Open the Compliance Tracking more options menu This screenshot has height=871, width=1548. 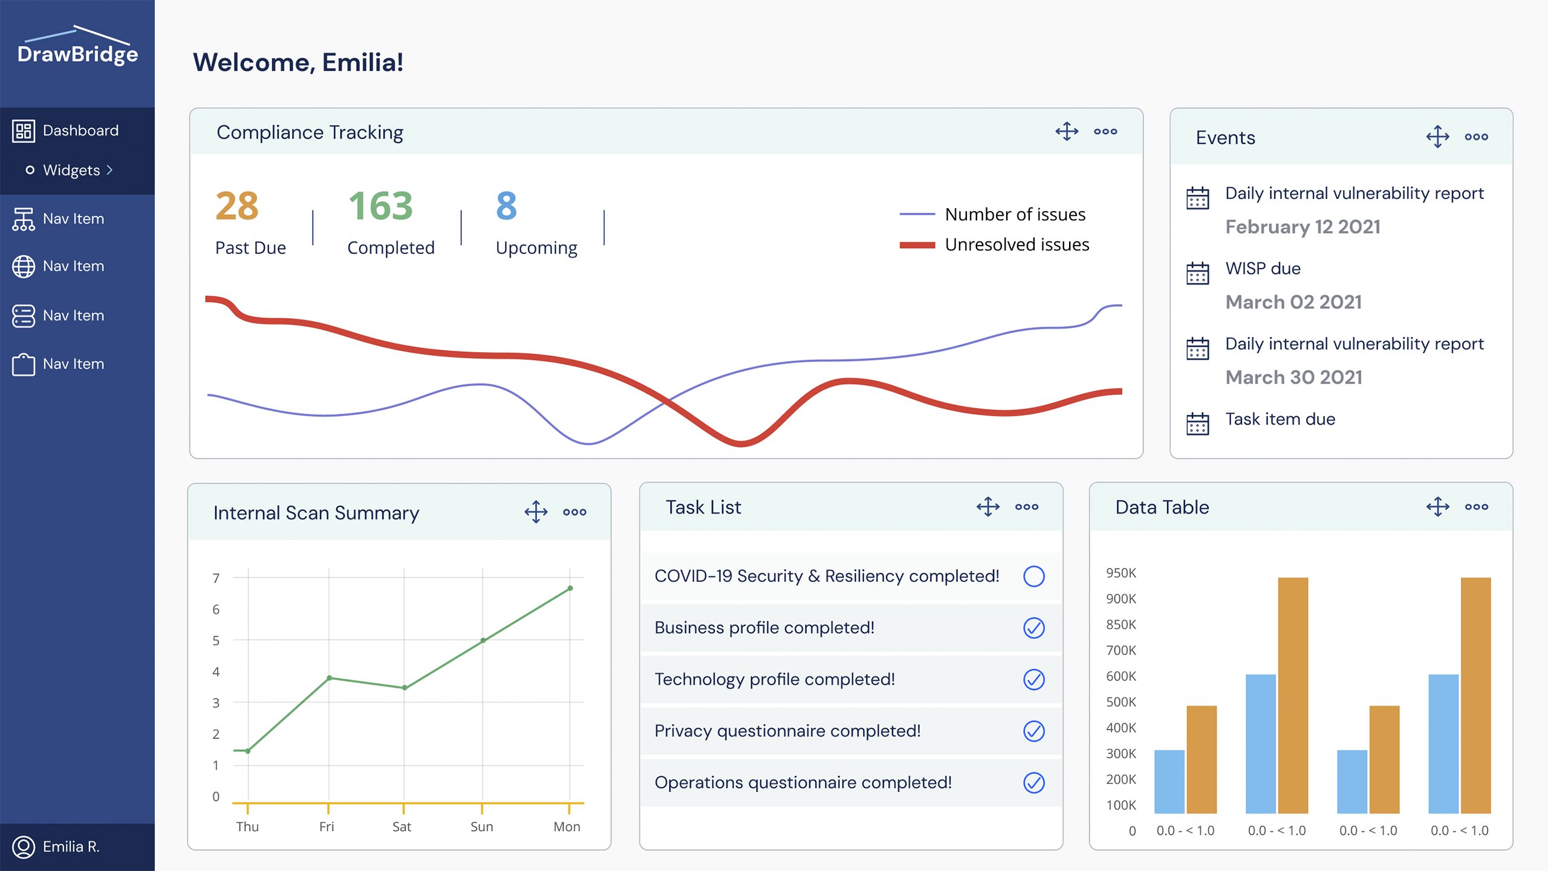click(x=1105, y=131)
